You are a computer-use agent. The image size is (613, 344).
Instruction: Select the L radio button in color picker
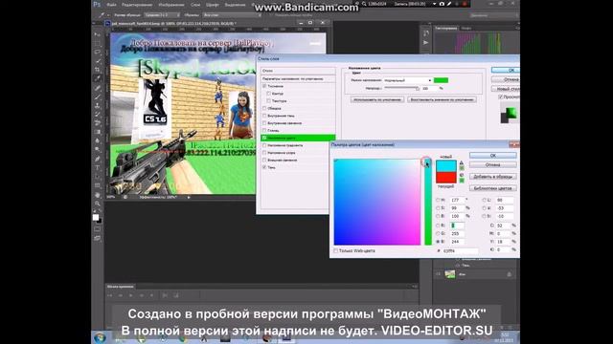pos(484,200)
